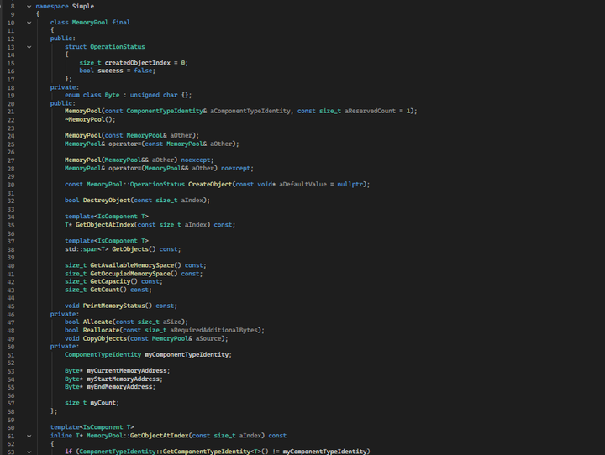Collapse the class MemoryPool fold chevron
The height and width of the screenshot is (455, 605).
click(29, 22)
